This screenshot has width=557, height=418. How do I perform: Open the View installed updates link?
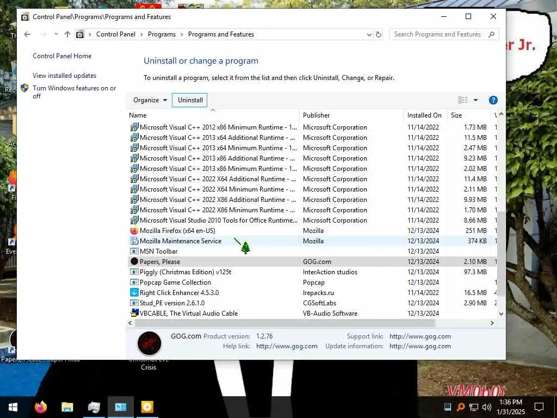pyautogui.click(x=64, y=75)
